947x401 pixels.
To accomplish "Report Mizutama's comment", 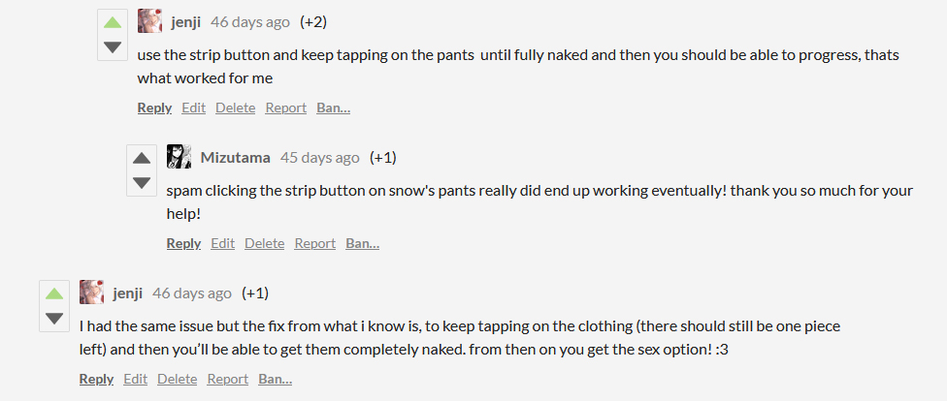I will point(314,243).
